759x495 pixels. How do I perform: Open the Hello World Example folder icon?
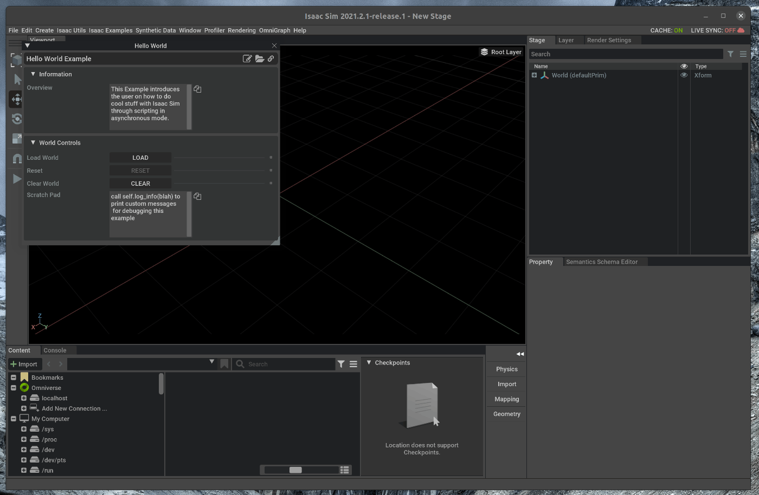[x=260, y=58]
